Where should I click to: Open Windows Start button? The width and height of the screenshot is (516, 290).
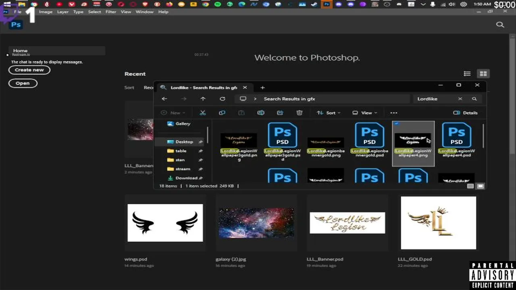7,4
